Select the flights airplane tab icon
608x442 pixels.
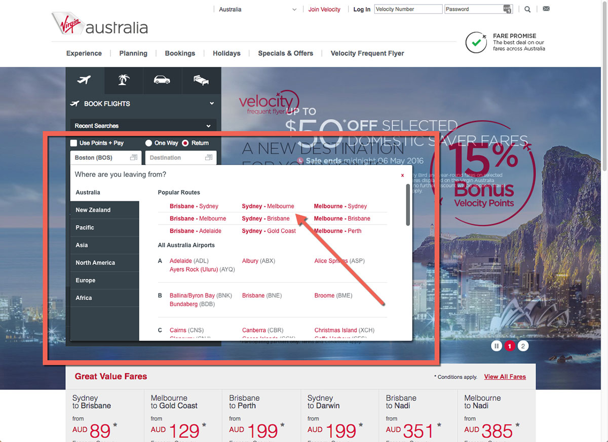tap(85, 80)
